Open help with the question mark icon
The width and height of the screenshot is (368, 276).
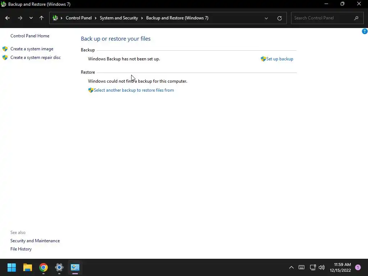365,31
